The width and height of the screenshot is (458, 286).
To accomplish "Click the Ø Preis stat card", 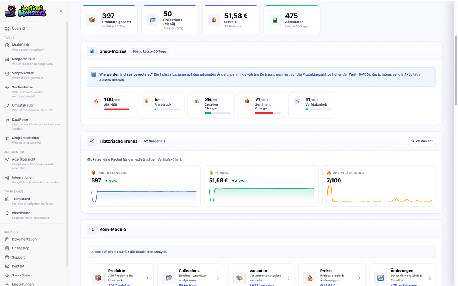I will tap(231, 20).
